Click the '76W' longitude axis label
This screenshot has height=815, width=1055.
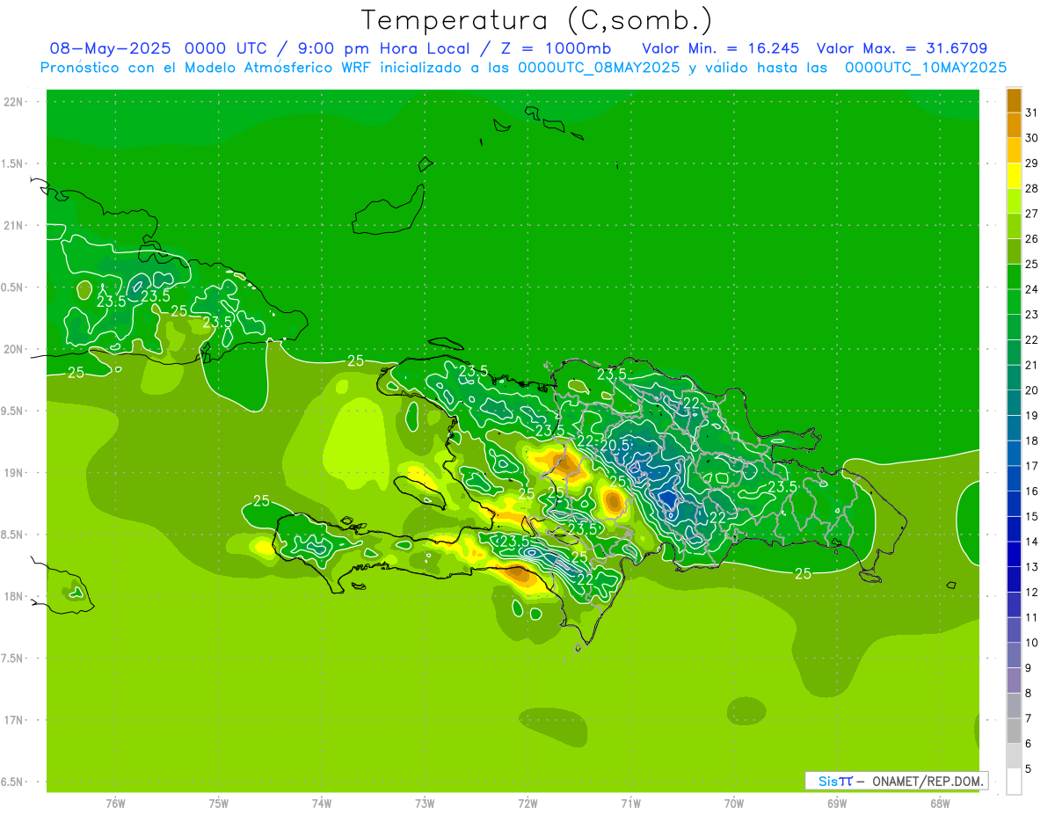coord(115,804)
